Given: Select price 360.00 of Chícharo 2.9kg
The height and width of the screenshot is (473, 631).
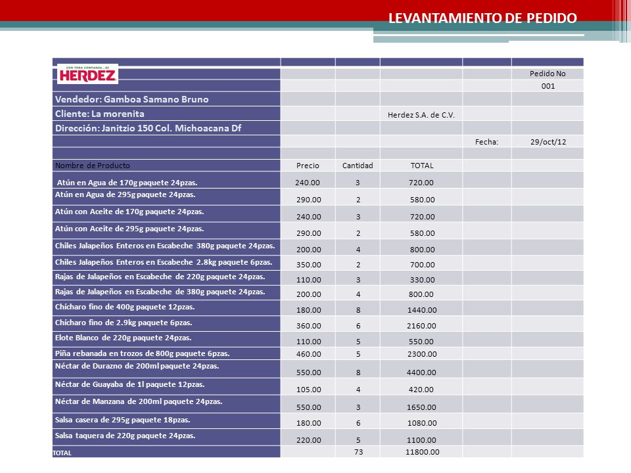Looking at the screenshot, I should [309, 326].
